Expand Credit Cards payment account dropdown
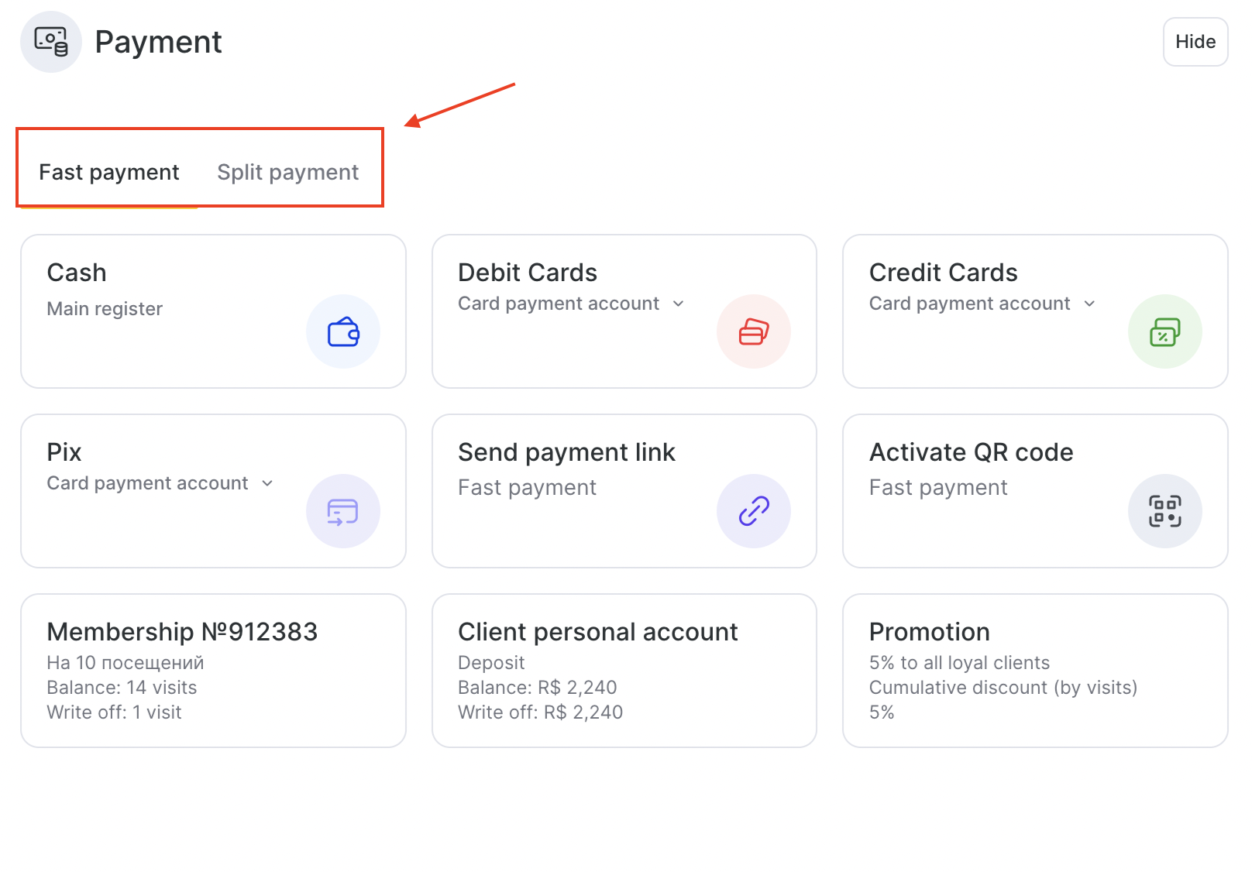The image size is (1252, 872). pos(1089,304)
